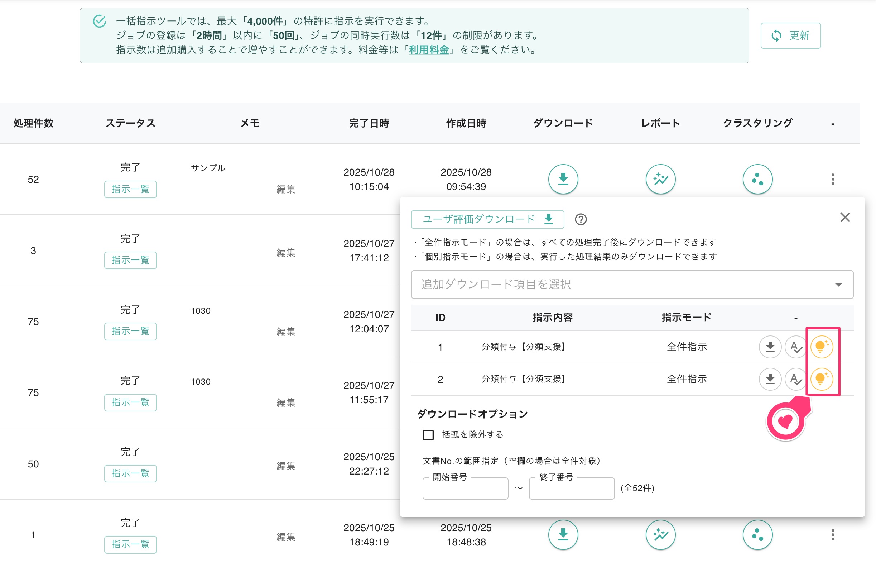Image resolution: width=876 pixels, height=567 pixels.
Task: Open 指示一覧 for the 50-count job
Action: click(x=130, y=473)
